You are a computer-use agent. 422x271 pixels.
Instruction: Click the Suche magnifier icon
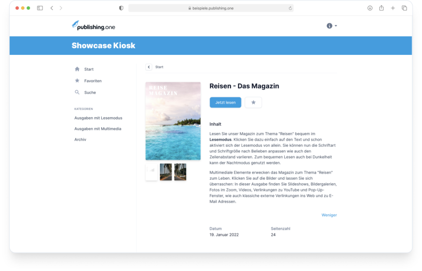click(77, 92)
